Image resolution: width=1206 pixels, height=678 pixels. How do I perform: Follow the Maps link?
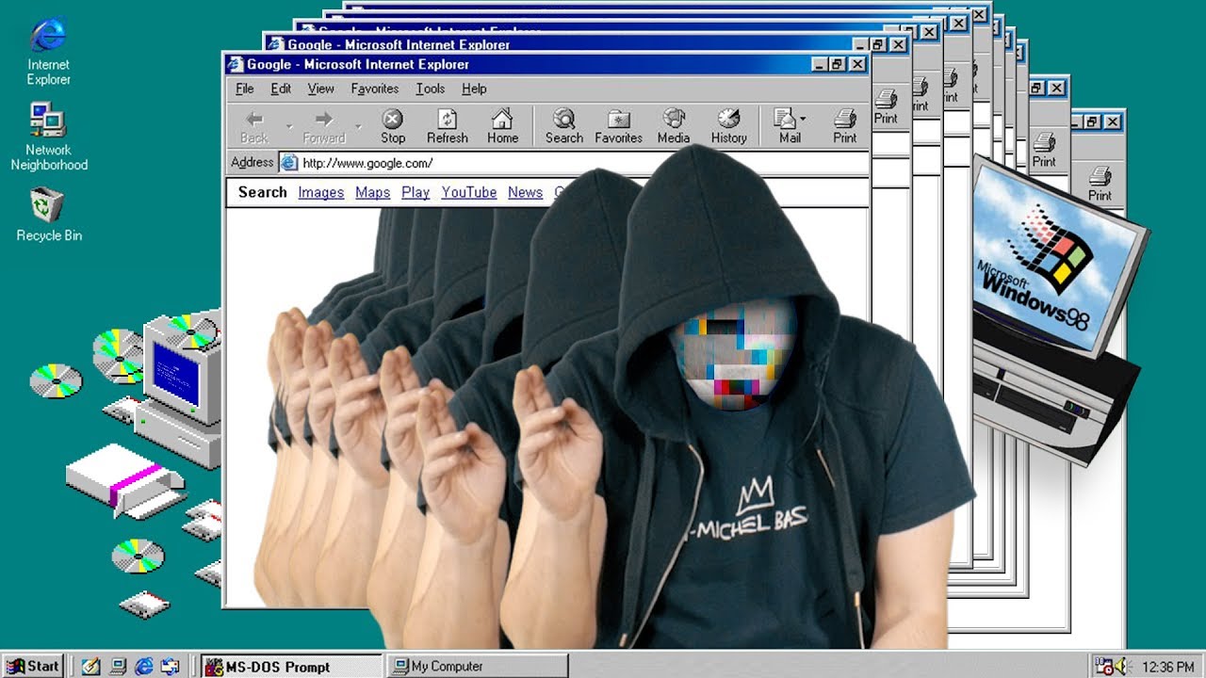pyautogui.click(x=372, y=192)
